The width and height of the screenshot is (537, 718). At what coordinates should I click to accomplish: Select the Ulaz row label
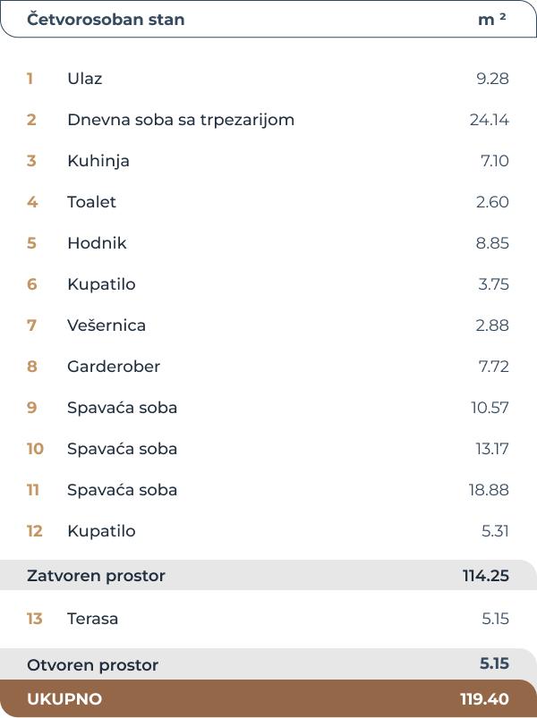coord(85,79)
